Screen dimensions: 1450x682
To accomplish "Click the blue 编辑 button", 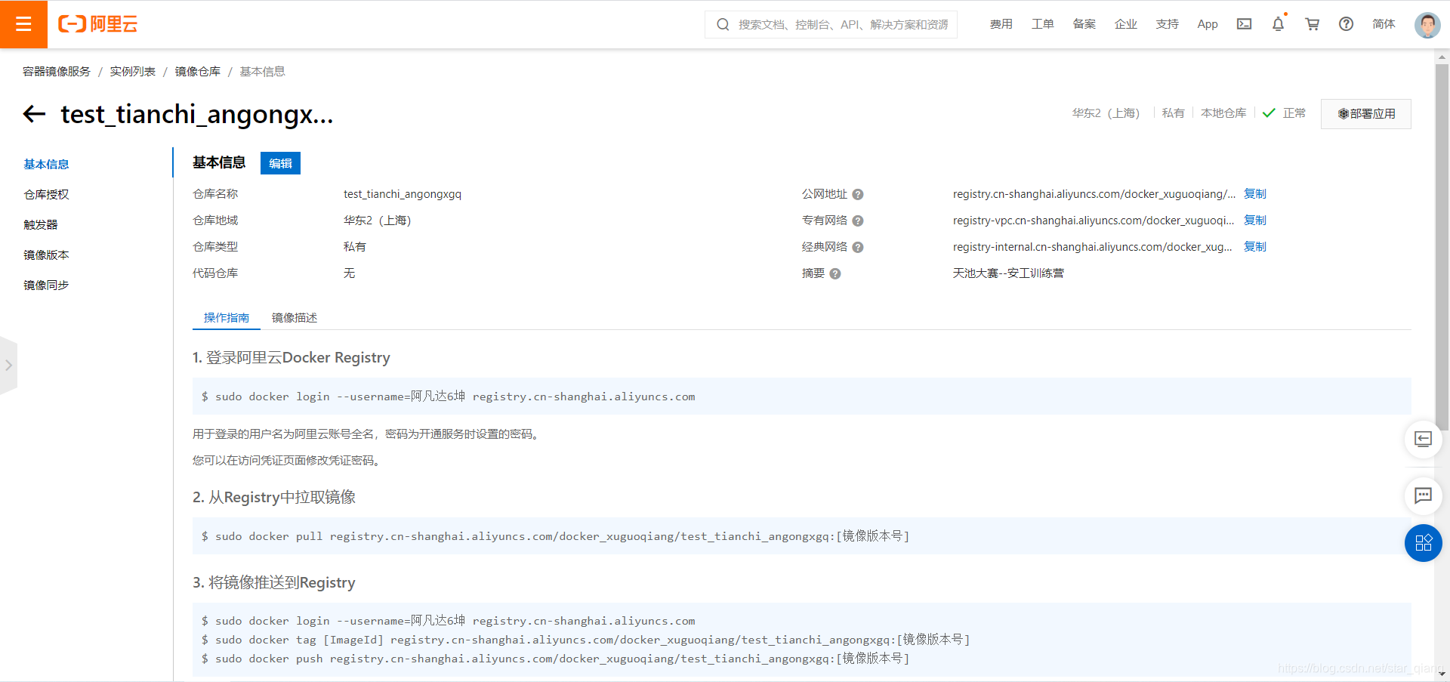I will pyautogui.click(x=280, y=163).
